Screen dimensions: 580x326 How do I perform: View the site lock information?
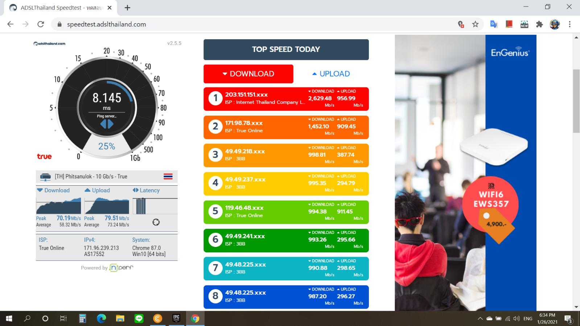59,25
